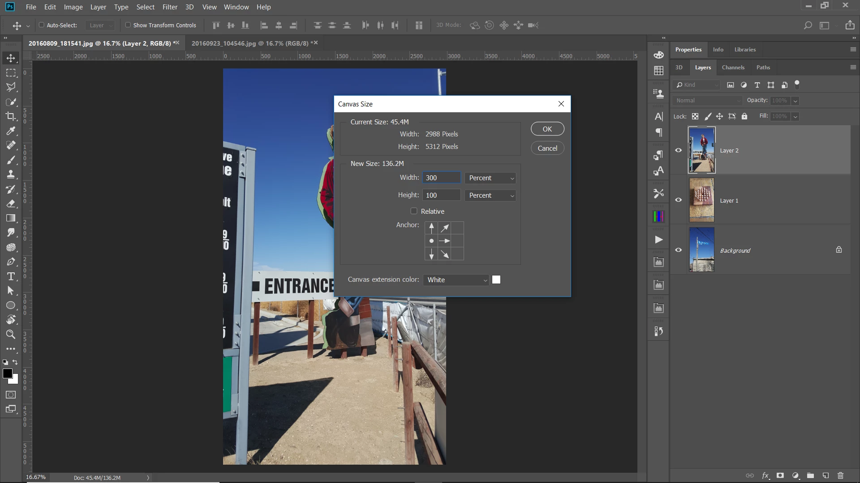Select the Eraser tool
Image resolution: width=860 pixels, height=483 pixels.
[x=11, y=203]
